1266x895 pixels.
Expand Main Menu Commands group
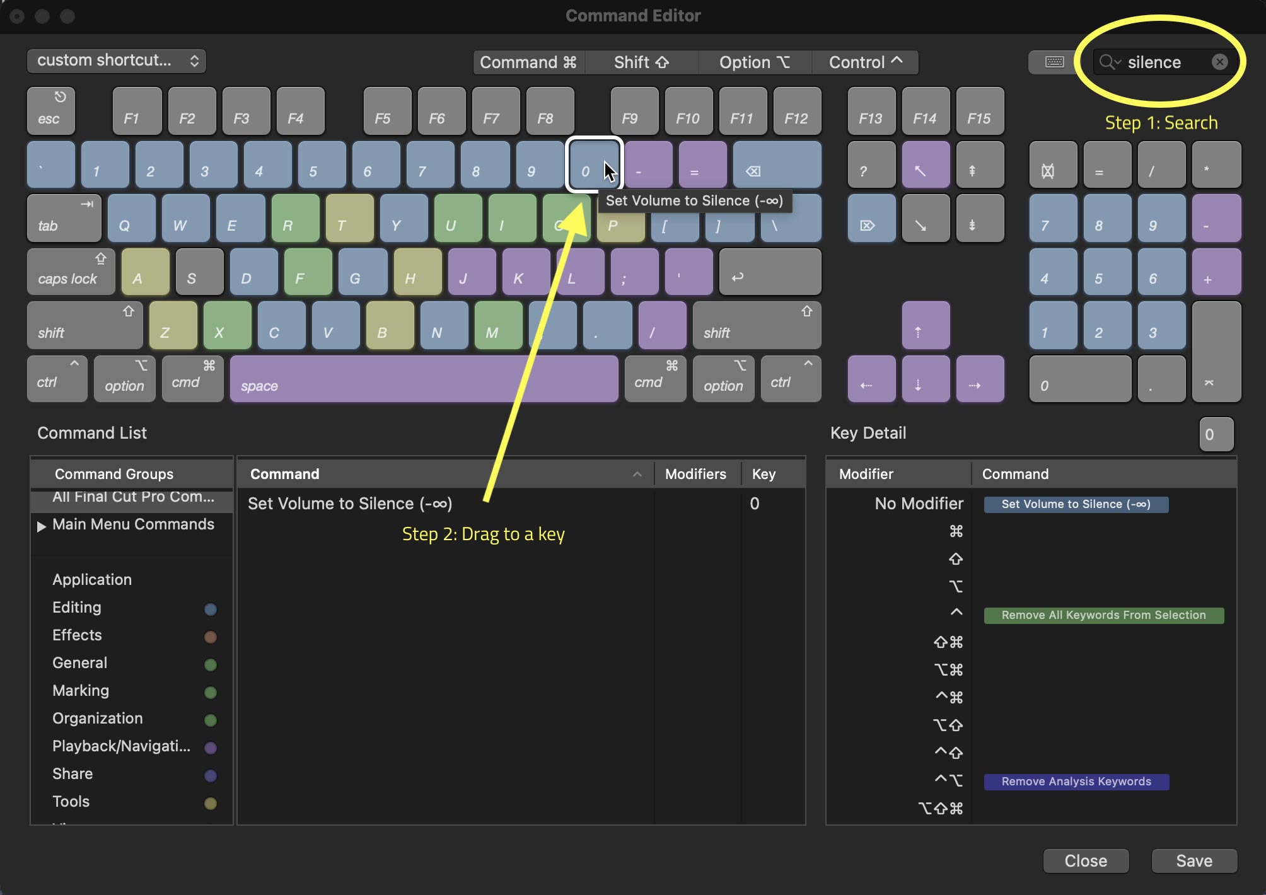(42, 526)
